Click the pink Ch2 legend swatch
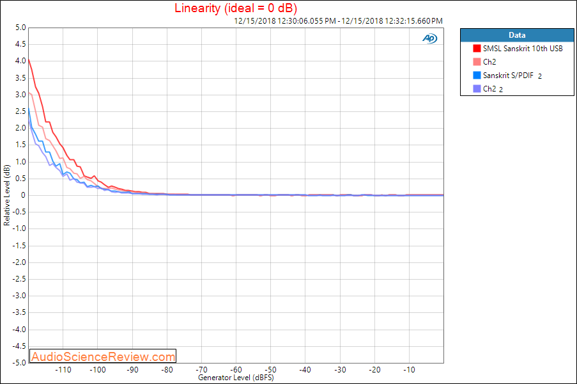577x384 pixels. coord(477,62)
